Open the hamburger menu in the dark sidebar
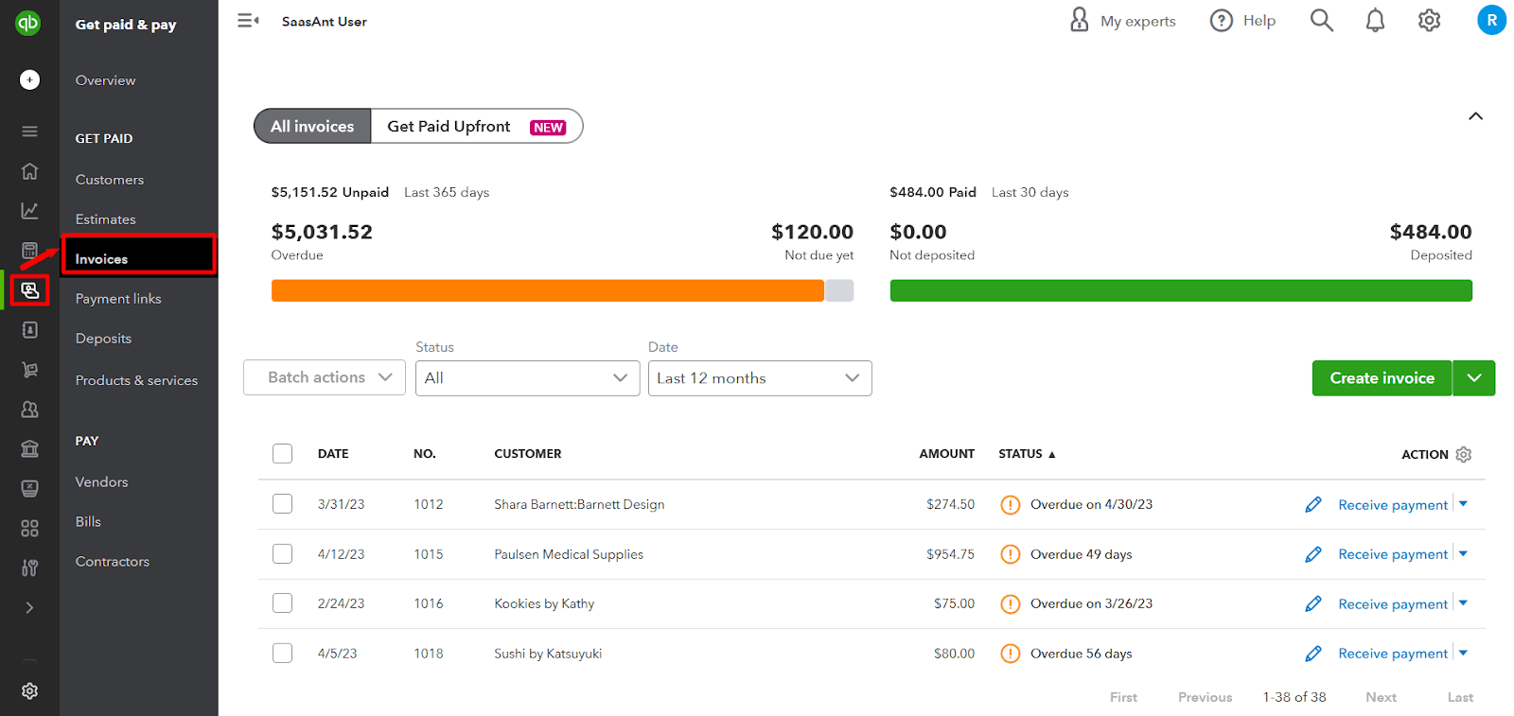The width and height of the screenshot is (1514, 716). click(30, 131)
